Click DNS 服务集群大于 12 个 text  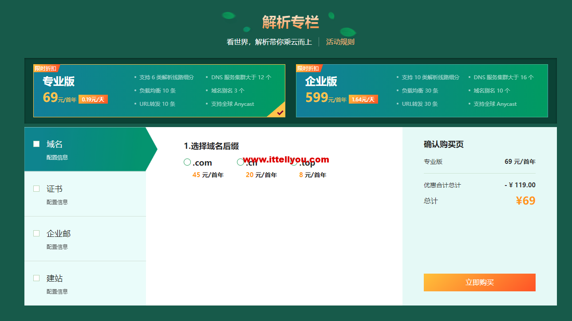(x=241, y=77)
